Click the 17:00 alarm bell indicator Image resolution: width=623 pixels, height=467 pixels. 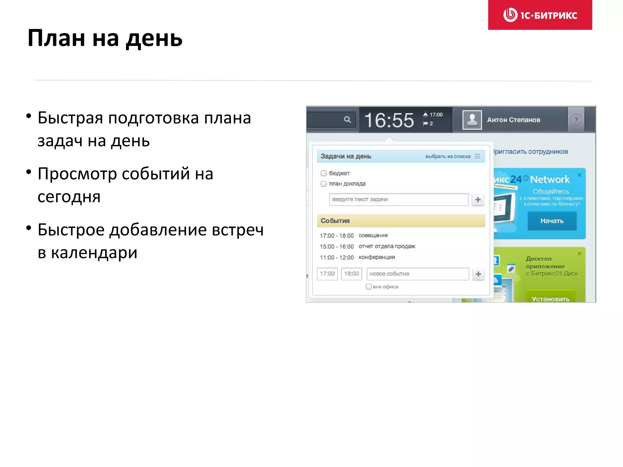[433, 115]
